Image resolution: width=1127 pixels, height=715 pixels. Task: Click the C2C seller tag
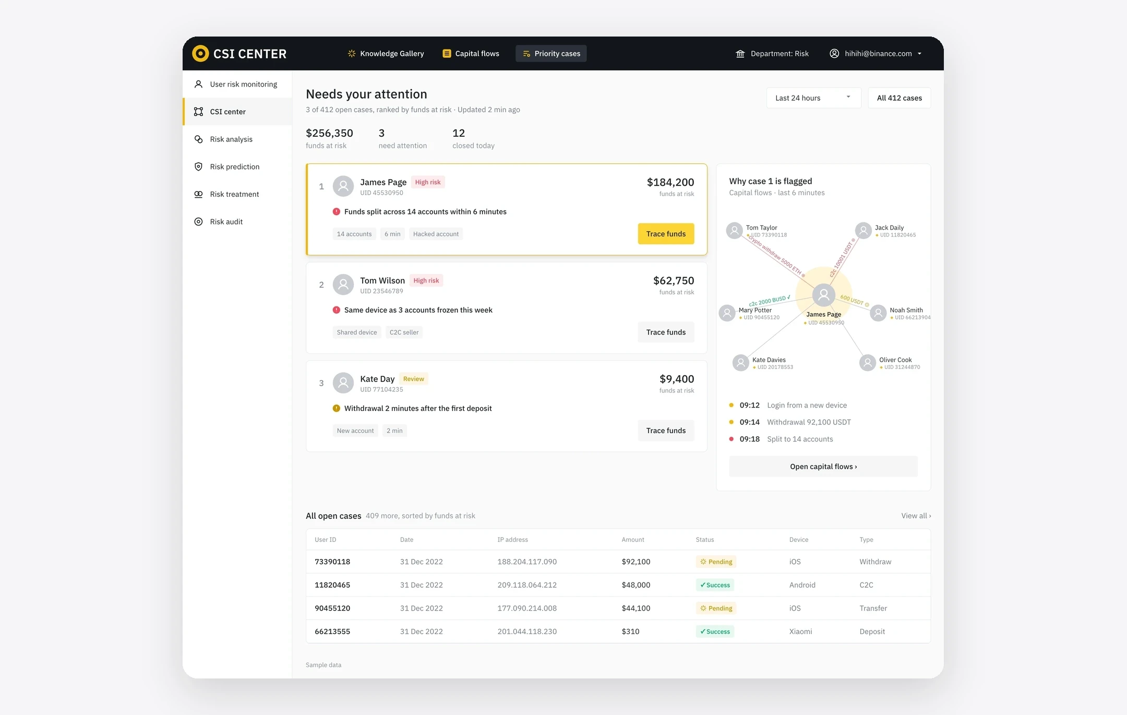pos(404,332)
